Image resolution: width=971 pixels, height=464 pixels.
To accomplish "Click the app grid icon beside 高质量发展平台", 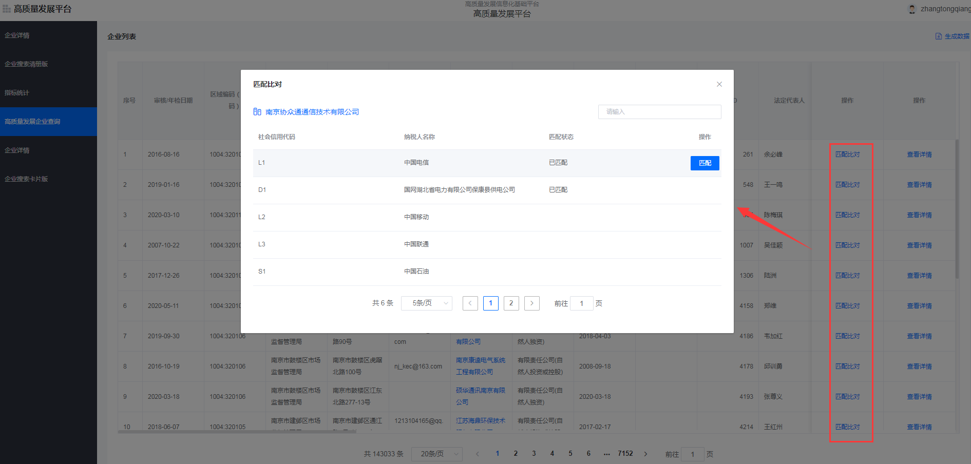I will coord(7,9).
